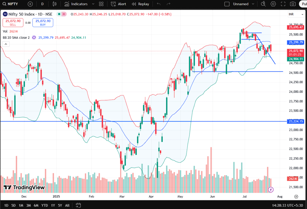
Task: Click the blue 23,224.15 horizontal line label
Action: 296,121
